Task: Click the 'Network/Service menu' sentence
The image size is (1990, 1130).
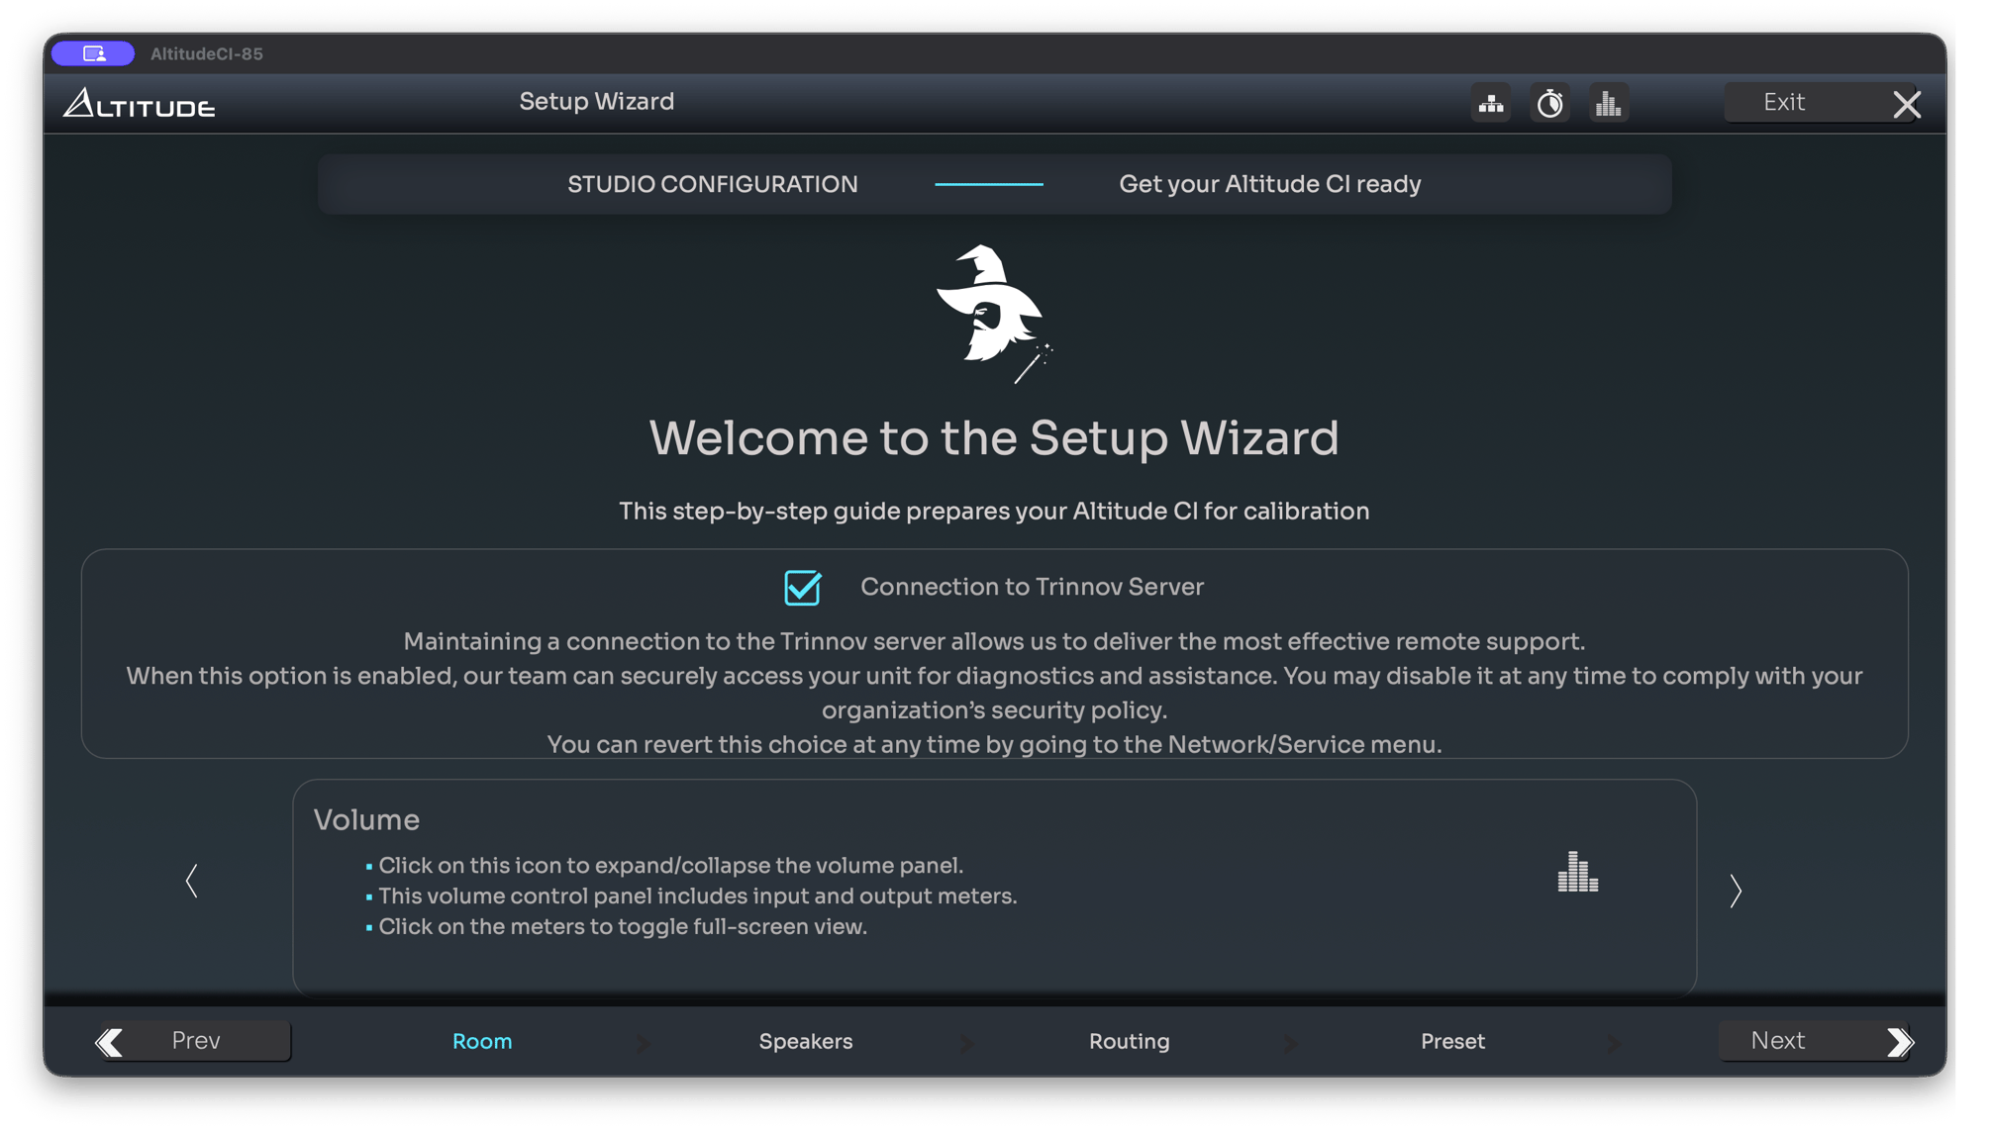Action: click(x=994, y=744)
